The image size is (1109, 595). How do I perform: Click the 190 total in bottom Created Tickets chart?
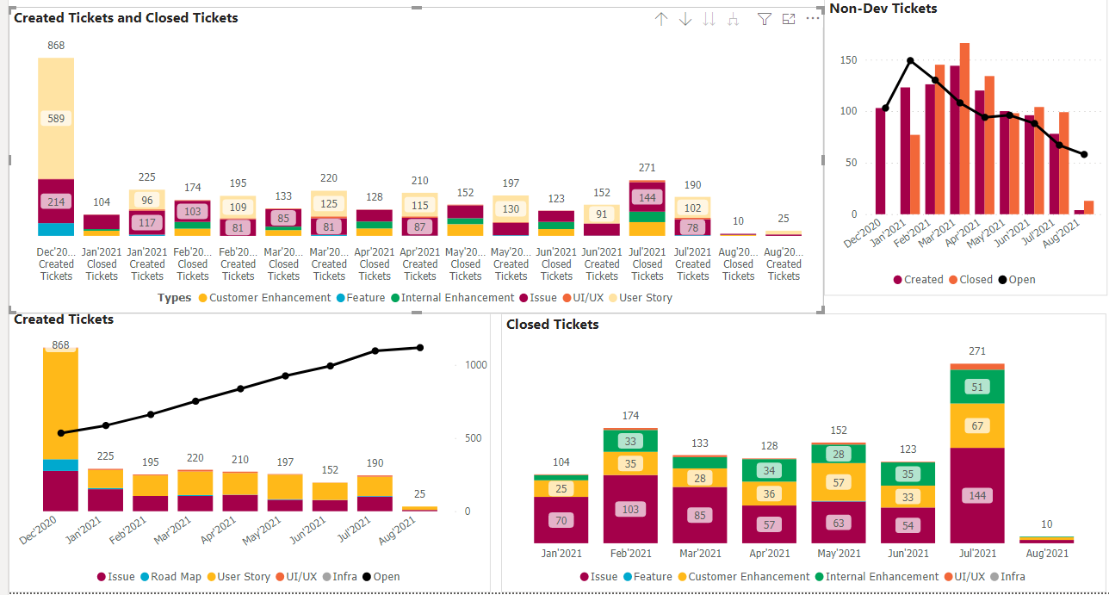click(375, 463)
